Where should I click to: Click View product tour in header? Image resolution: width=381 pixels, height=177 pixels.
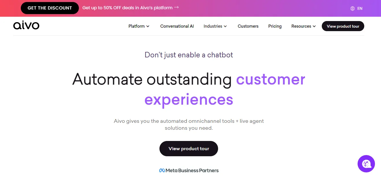(343, 26)
